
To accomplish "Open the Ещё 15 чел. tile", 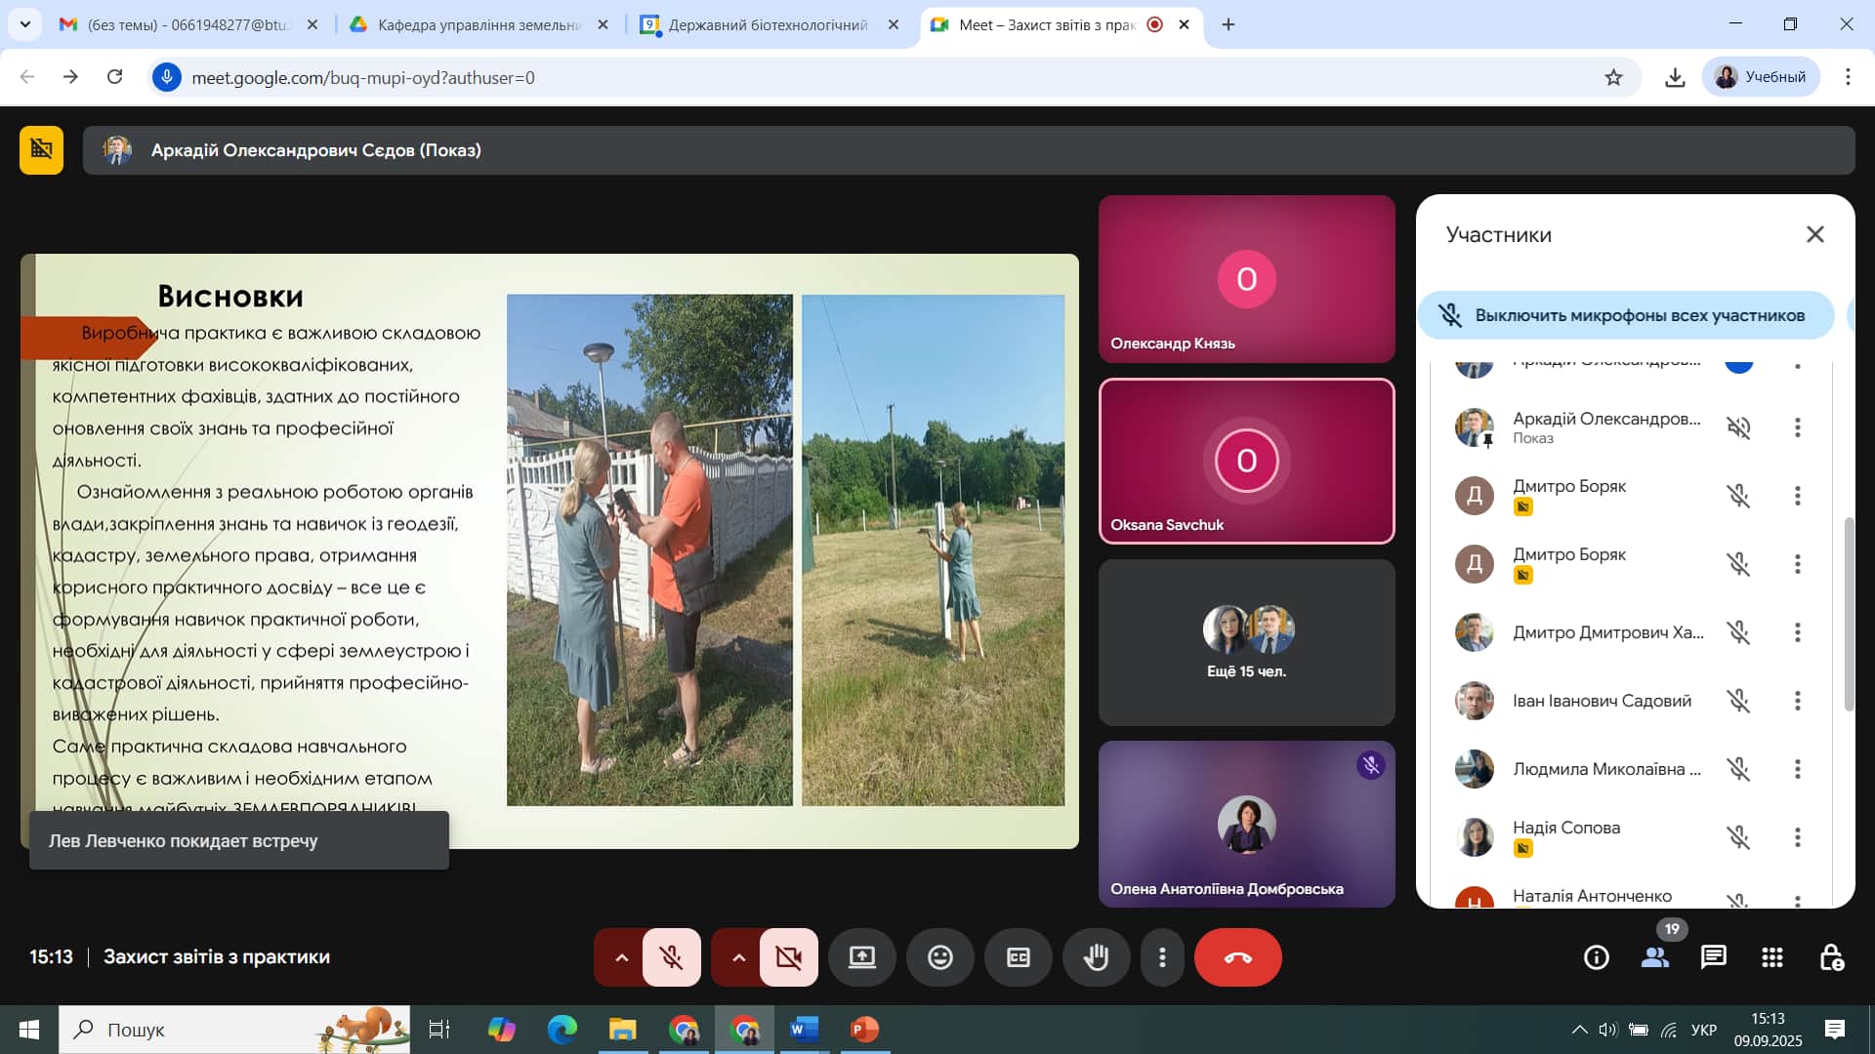I will (1246, 642).
